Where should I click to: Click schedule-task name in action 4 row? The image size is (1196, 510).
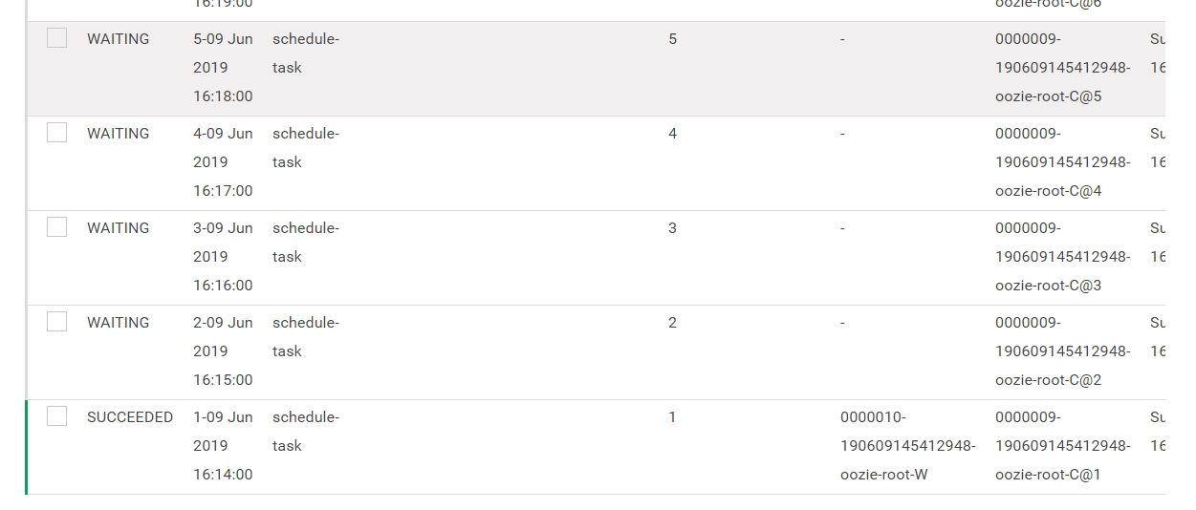306,148
